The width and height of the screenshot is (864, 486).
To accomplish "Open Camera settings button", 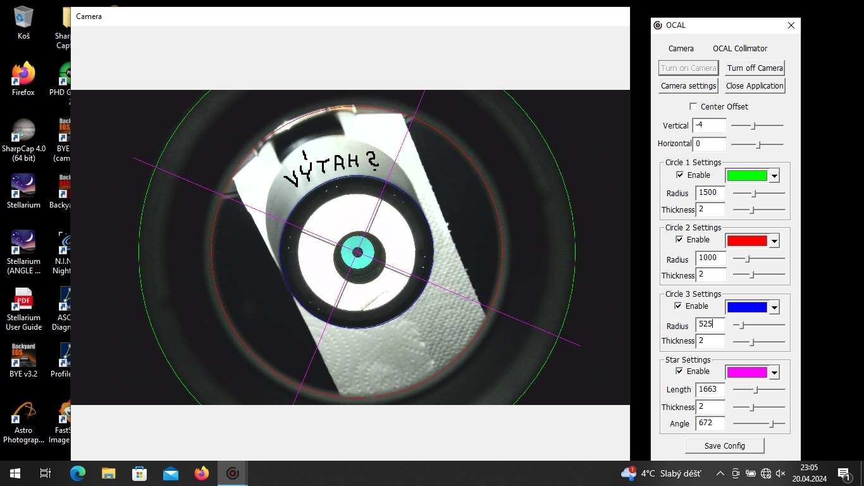I will pyautogui.click(x=688, y=85).
